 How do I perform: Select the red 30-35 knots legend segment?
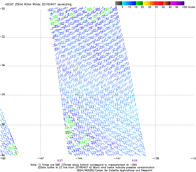[160, 3]
